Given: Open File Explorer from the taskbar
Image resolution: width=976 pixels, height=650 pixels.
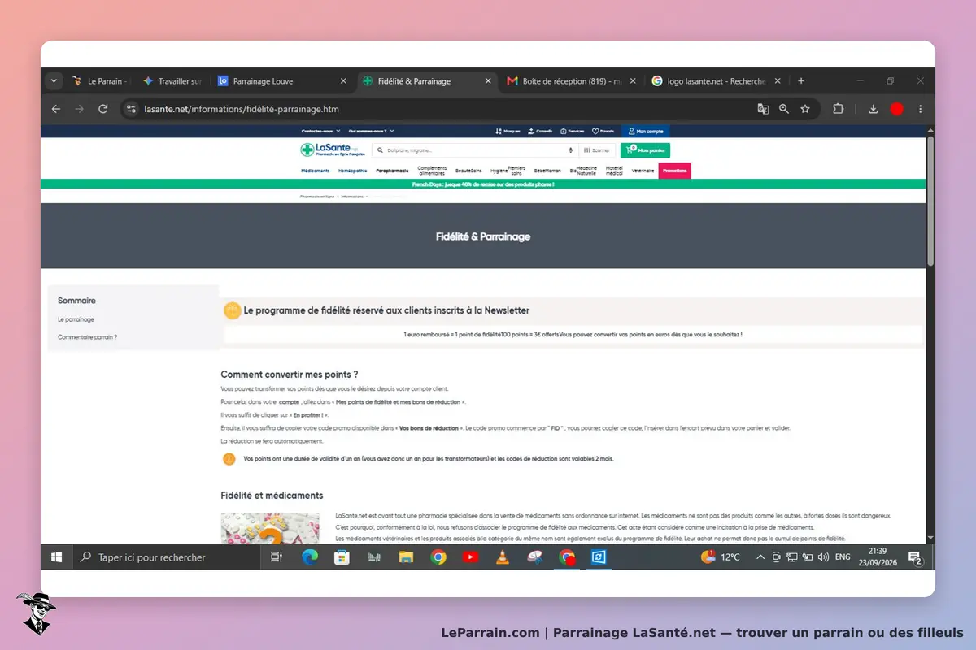Looking at the screenshot, I should [406, 557].
